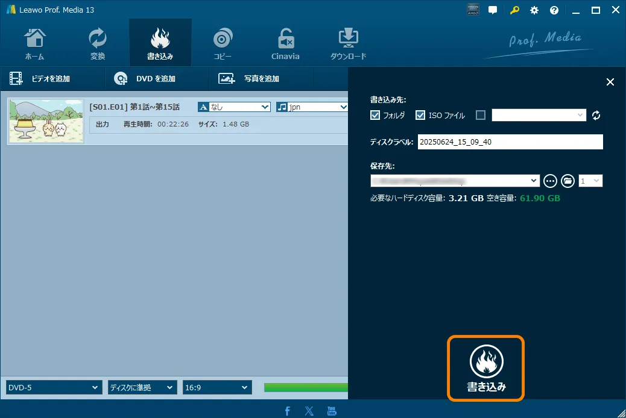The image size is (626, 418).
Task: Open the ダウンロード (Download) tab
Action: pos(348,44)
